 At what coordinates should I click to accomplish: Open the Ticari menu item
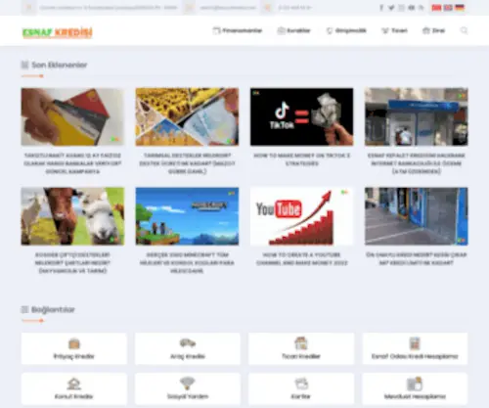point(394,30)
